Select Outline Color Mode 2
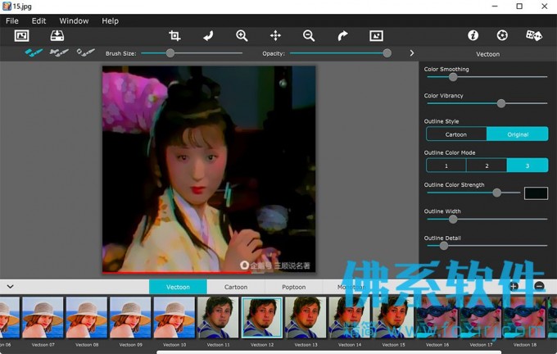 (487, 166)
